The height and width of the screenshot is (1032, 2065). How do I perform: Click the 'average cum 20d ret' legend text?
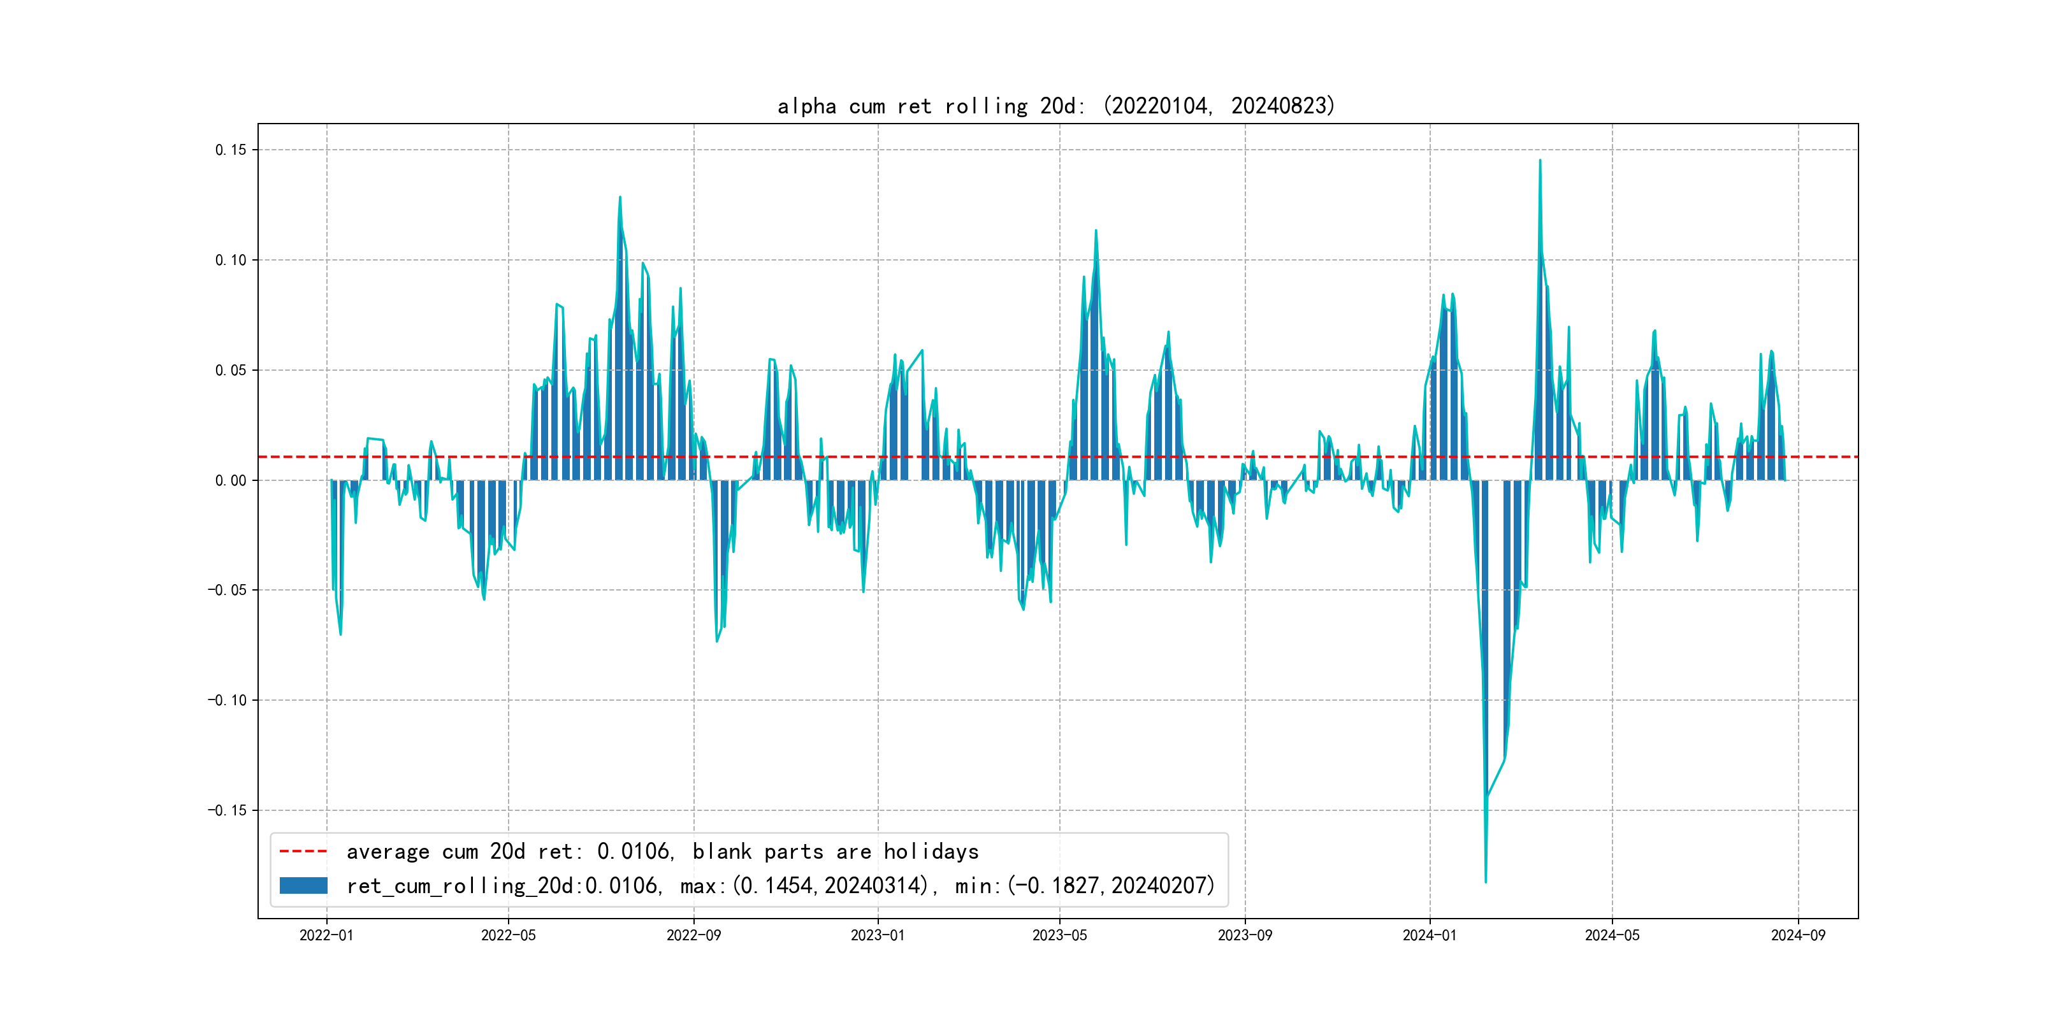(662, 851)
